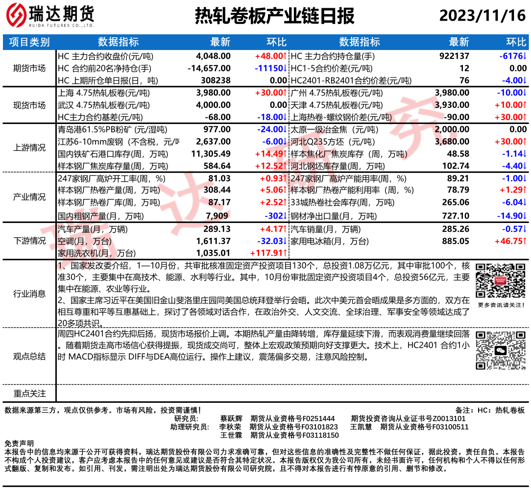Viewport: 531px width, 489px height.
Task: Click the washing machine change value +117.91
Action: (267, 253)
